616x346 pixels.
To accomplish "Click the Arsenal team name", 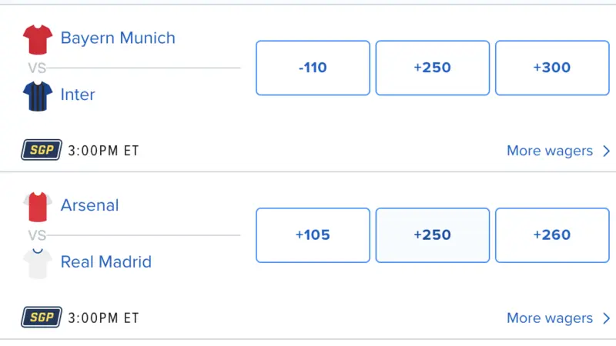I will 89,206.
